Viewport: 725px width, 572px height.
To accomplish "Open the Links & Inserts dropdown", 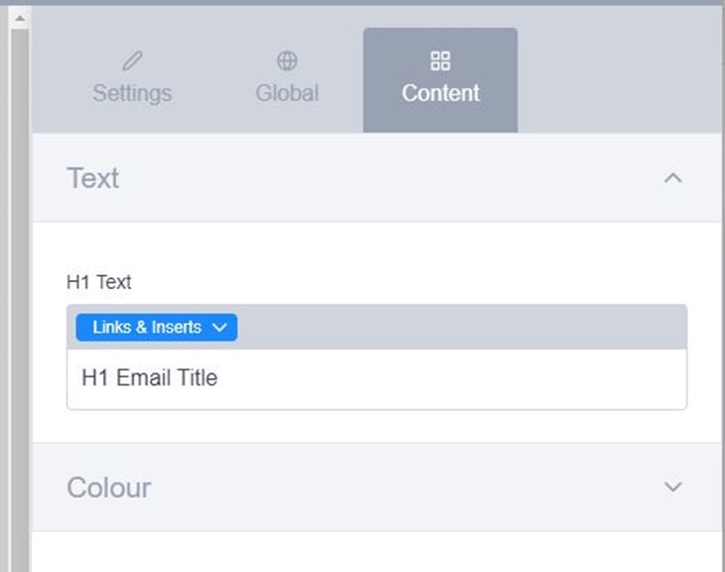I will coord(156,328).
